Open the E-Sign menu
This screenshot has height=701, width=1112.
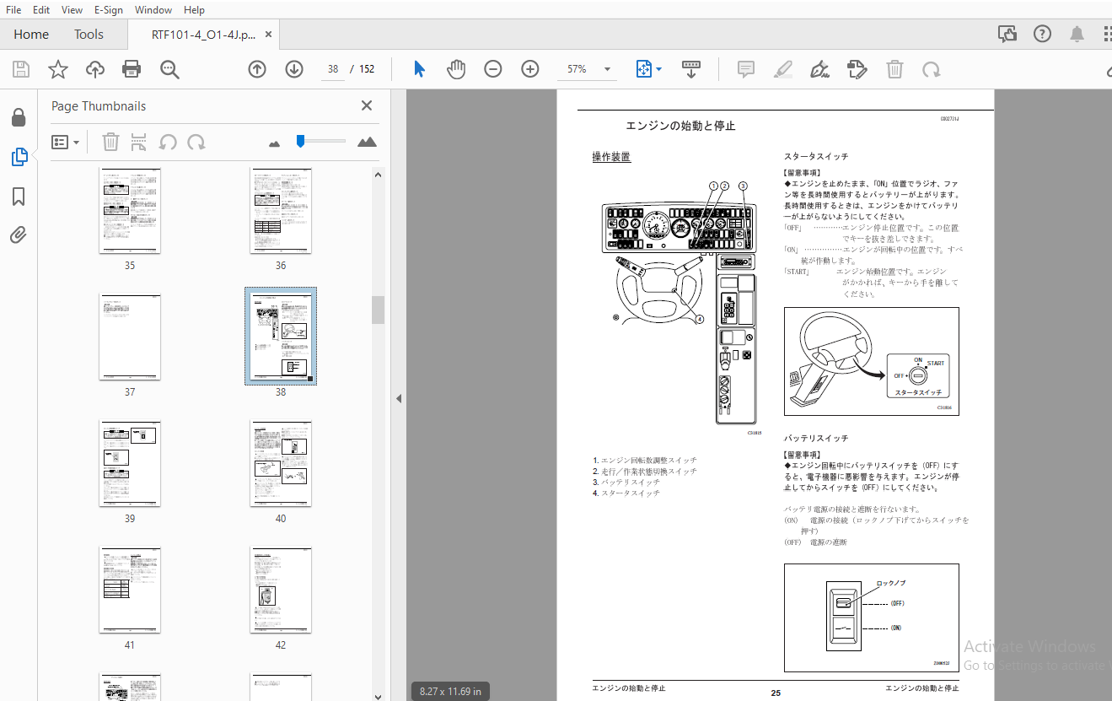[x=109, y=10]
